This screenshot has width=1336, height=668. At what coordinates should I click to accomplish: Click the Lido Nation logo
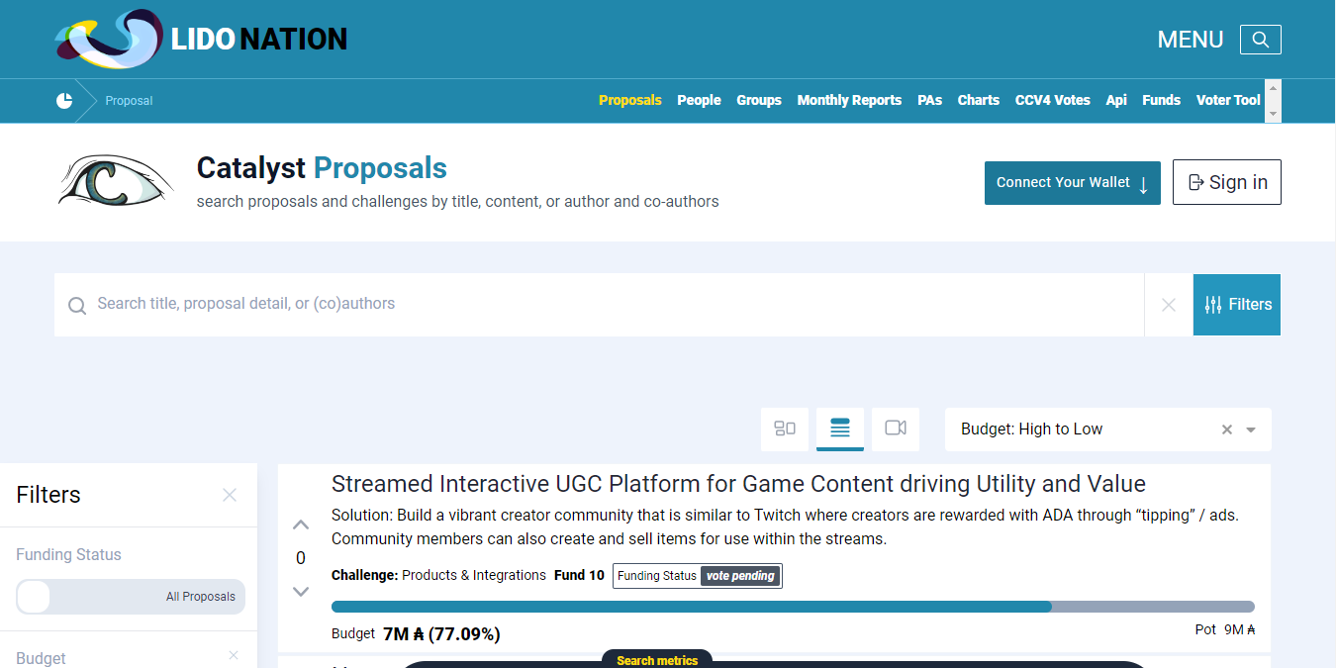201,40
